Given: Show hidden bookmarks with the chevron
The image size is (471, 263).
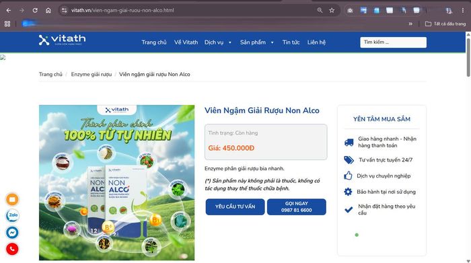Looking at the screenshot, I should tap(410, 24).
